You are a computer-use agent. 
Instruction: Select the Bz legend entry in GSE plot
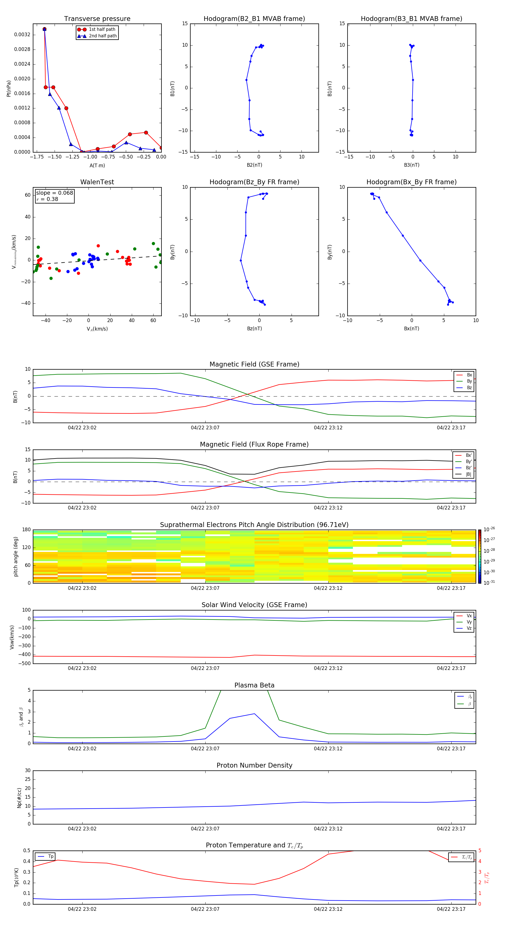[464, 387]
